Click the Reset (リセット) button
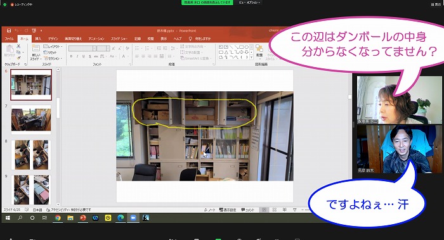444x240 pixels. pos(50,53)
